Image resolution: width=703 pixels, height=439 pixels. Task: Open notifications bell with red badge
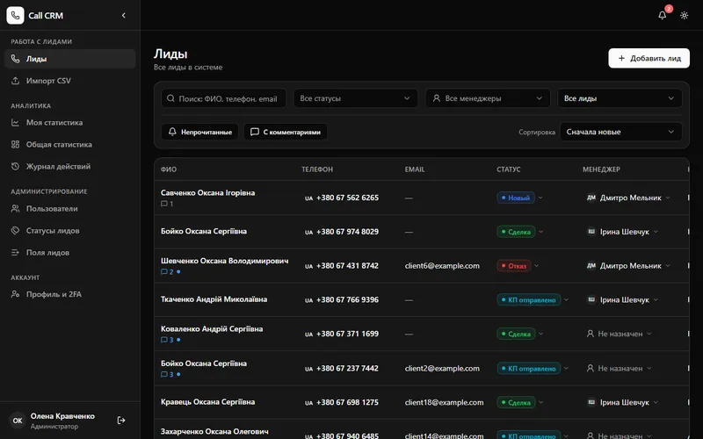(663, 15)
